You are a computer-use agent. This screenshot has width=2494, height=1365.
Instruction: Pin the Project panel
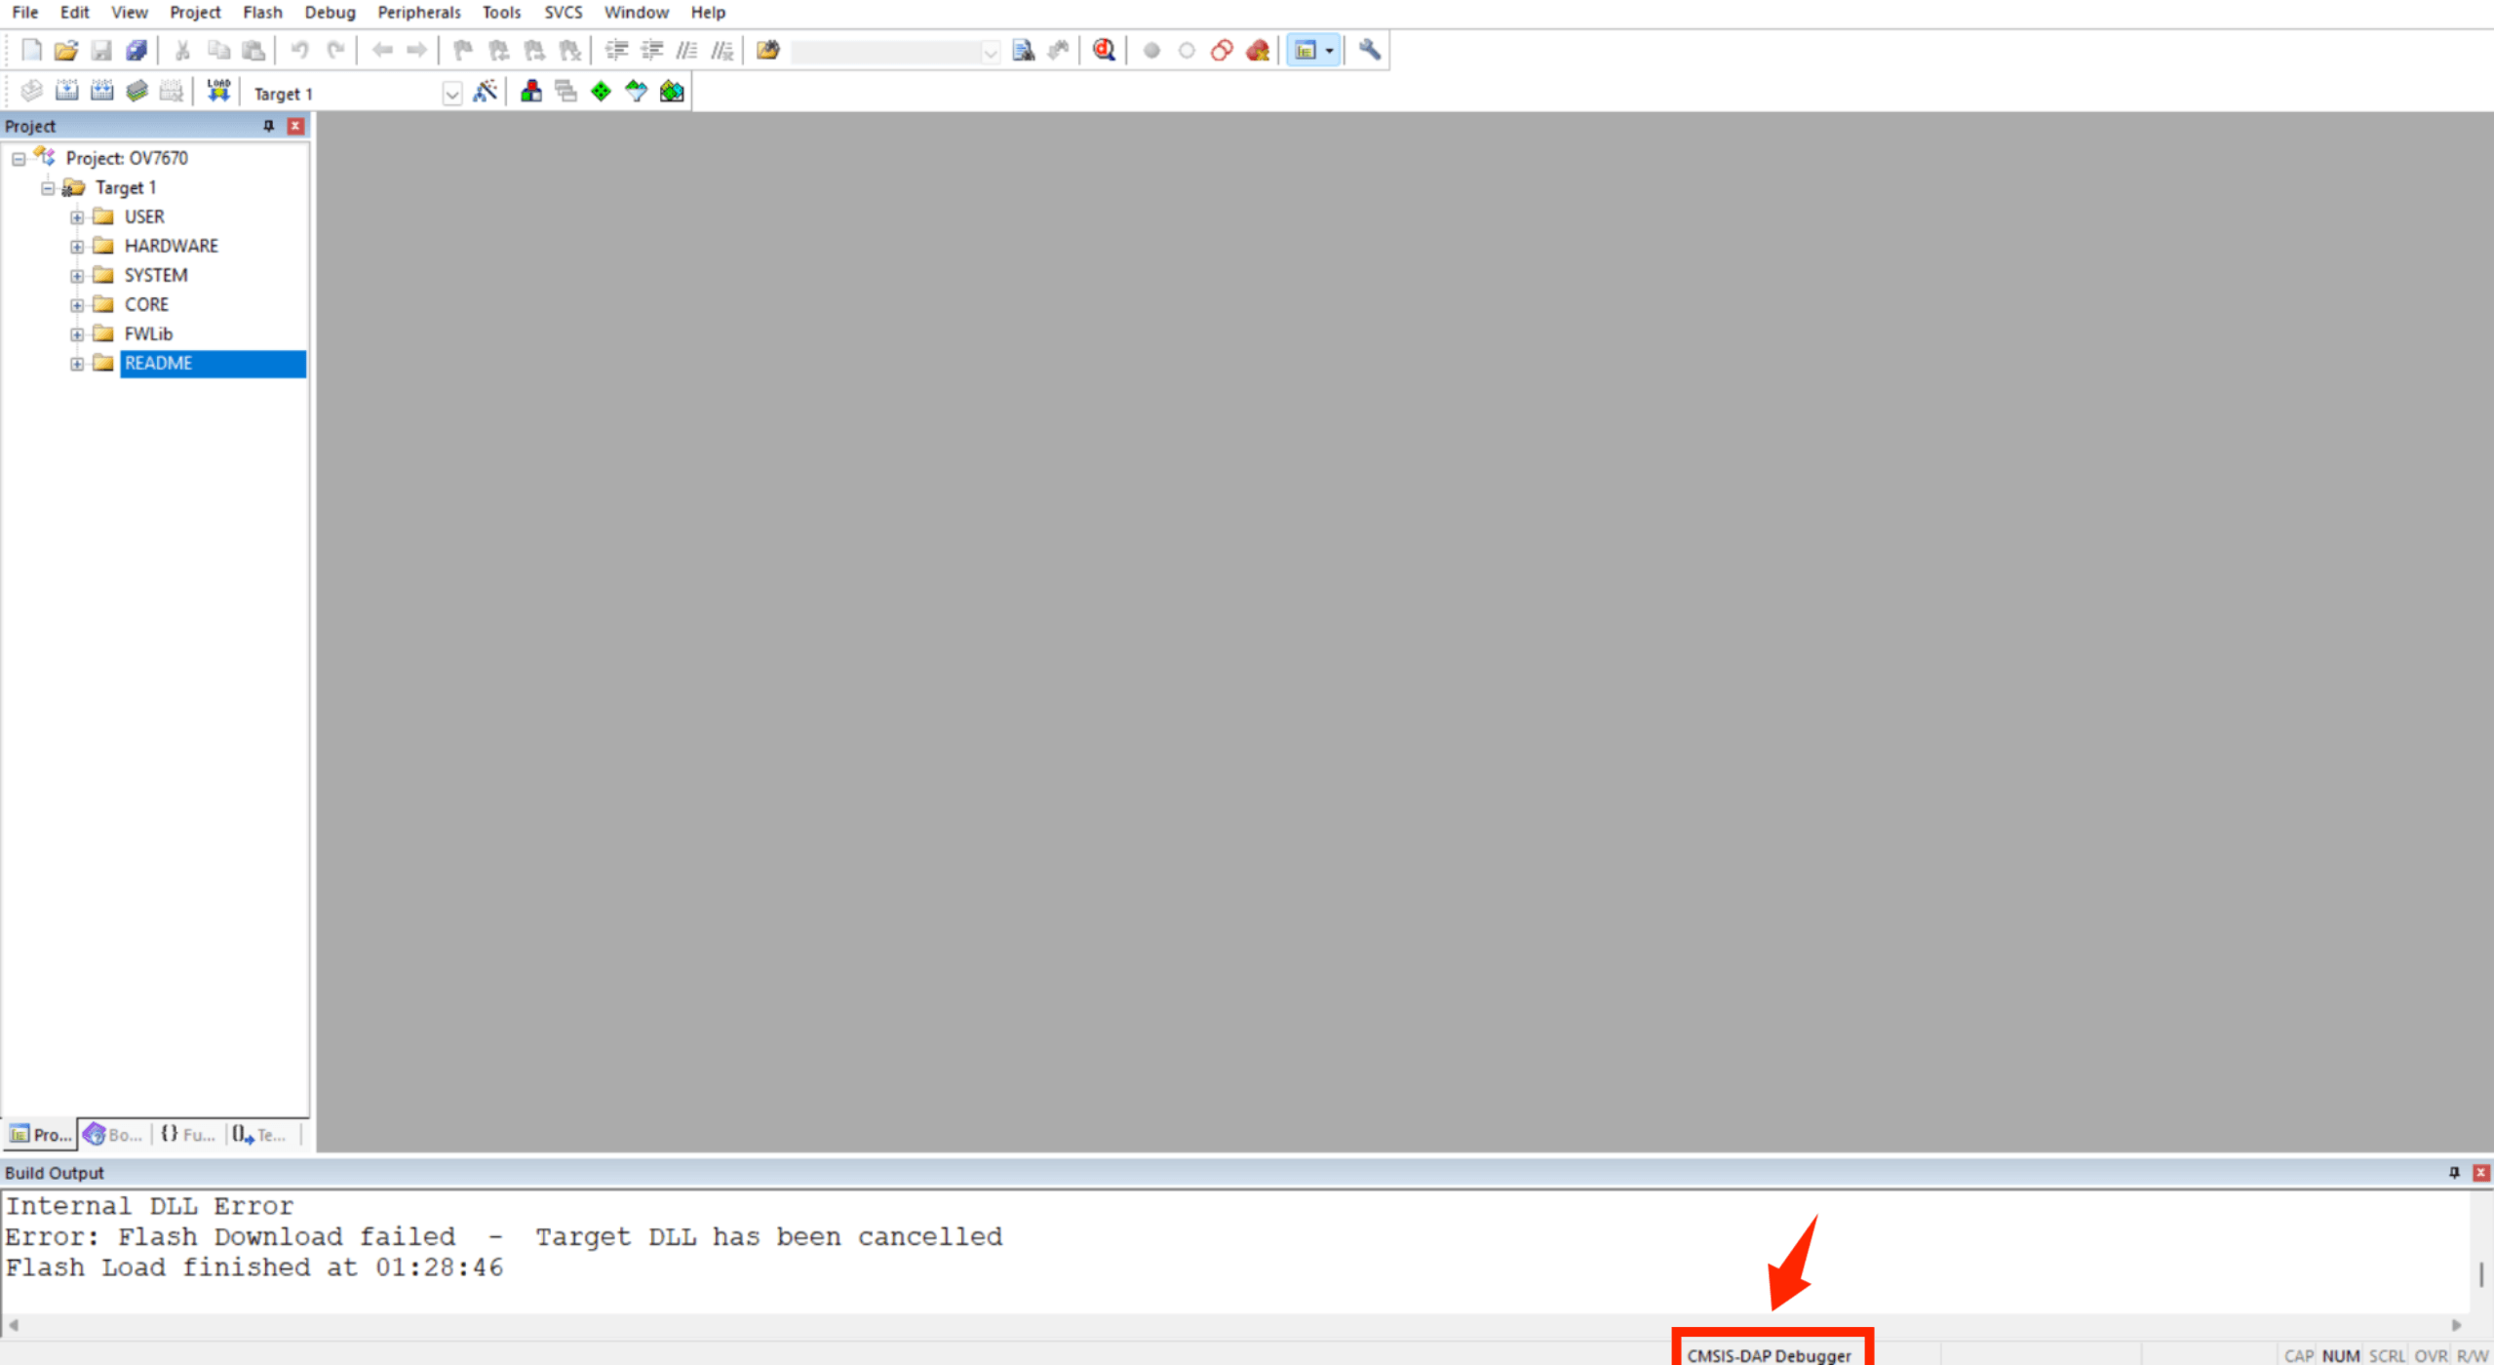click(268, 126)
